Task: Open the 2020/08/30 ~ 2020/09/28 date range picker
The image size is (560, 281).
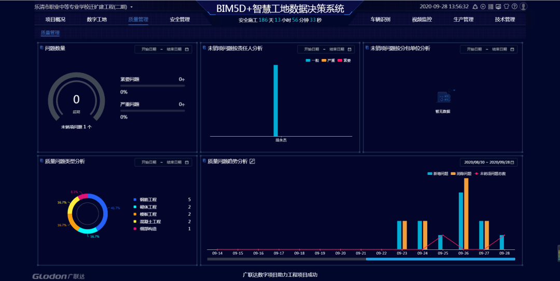Action: click(488, 162)
